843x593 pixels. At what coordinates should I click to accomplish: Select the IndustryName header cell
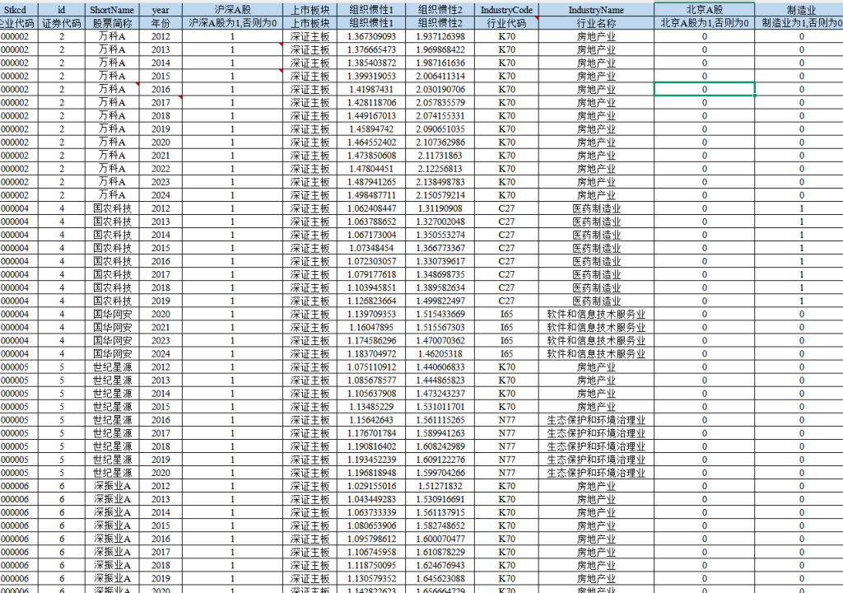[x=596, y=9]
